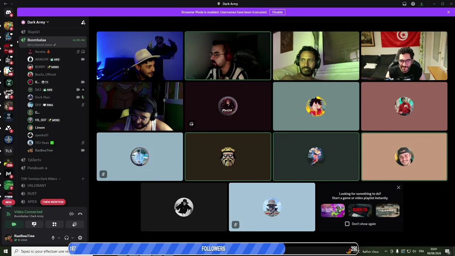Viewport: 455px width, 256px height.
Task: Select user TIS l fleex in list
Action: click(x=56, y=143)
